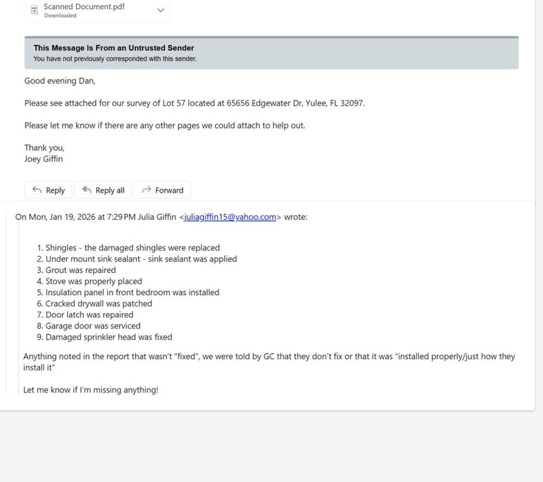
Task: Click the Edgewater Dr survey address line
Action: coord(199,103)
